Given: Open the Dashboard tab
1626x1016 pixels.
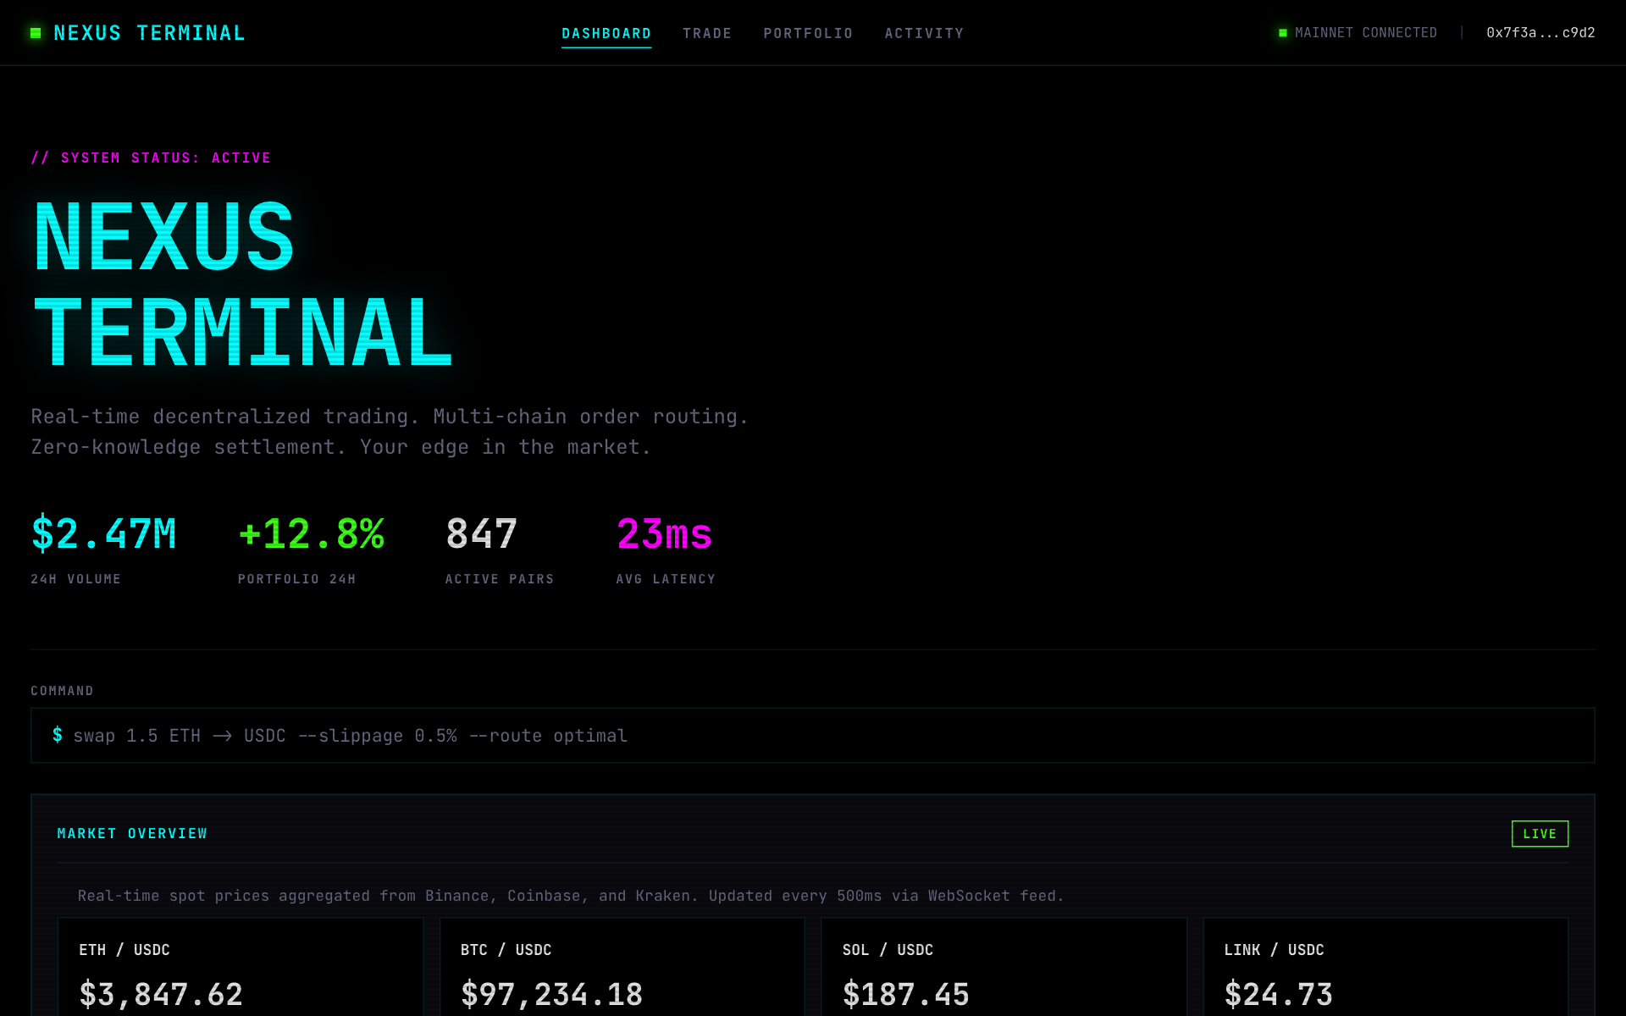Looking at the screenshot, I should pos(606,33).
